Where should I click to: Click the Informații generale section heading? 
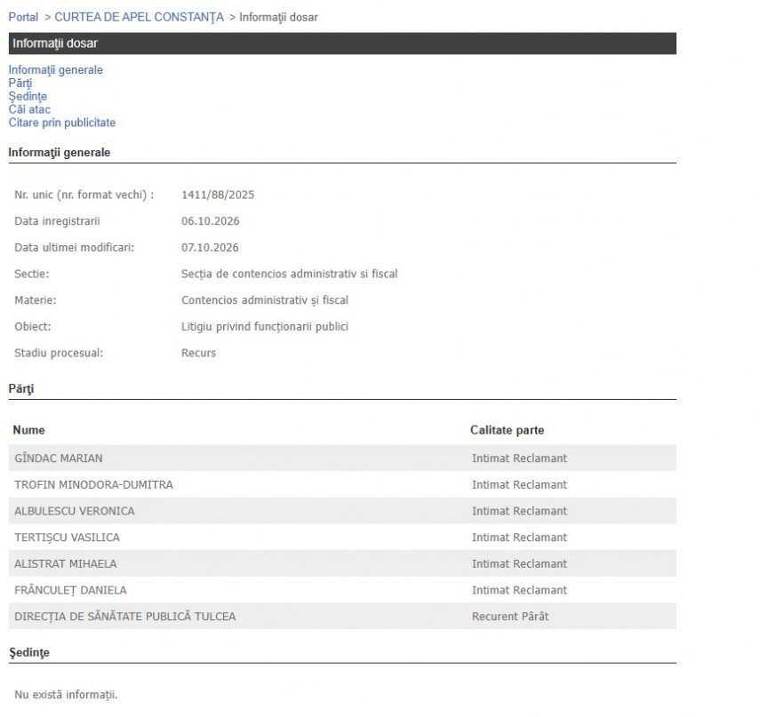coord(60,153)
